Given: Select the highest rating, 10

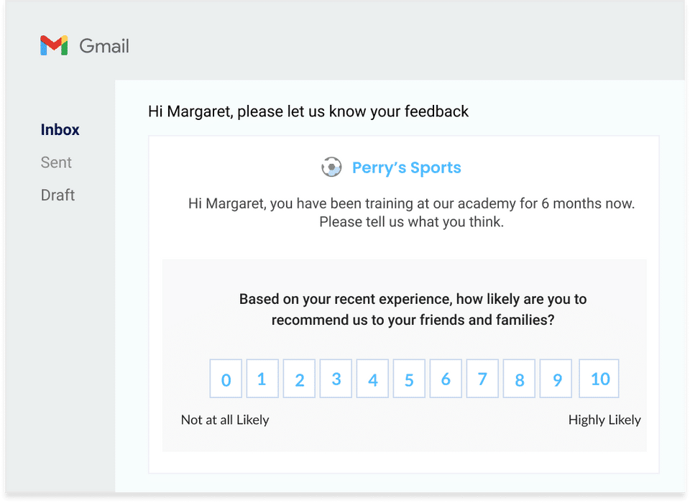Looking at the screenshot, I should pos(599,379).
